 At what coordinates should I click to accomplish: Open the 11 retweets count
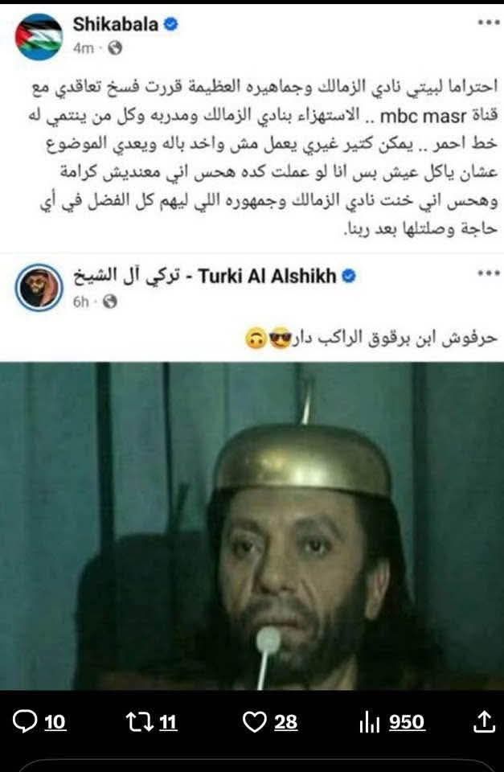click(x=168, y=723)
